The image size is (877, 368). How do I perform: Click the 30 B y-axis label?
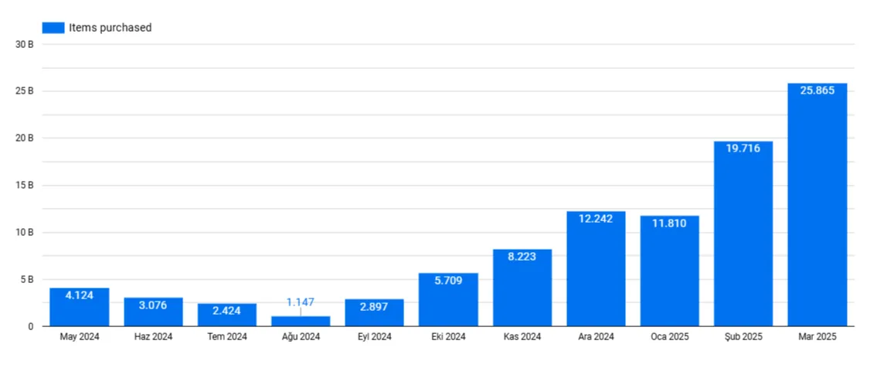[25, 44]
